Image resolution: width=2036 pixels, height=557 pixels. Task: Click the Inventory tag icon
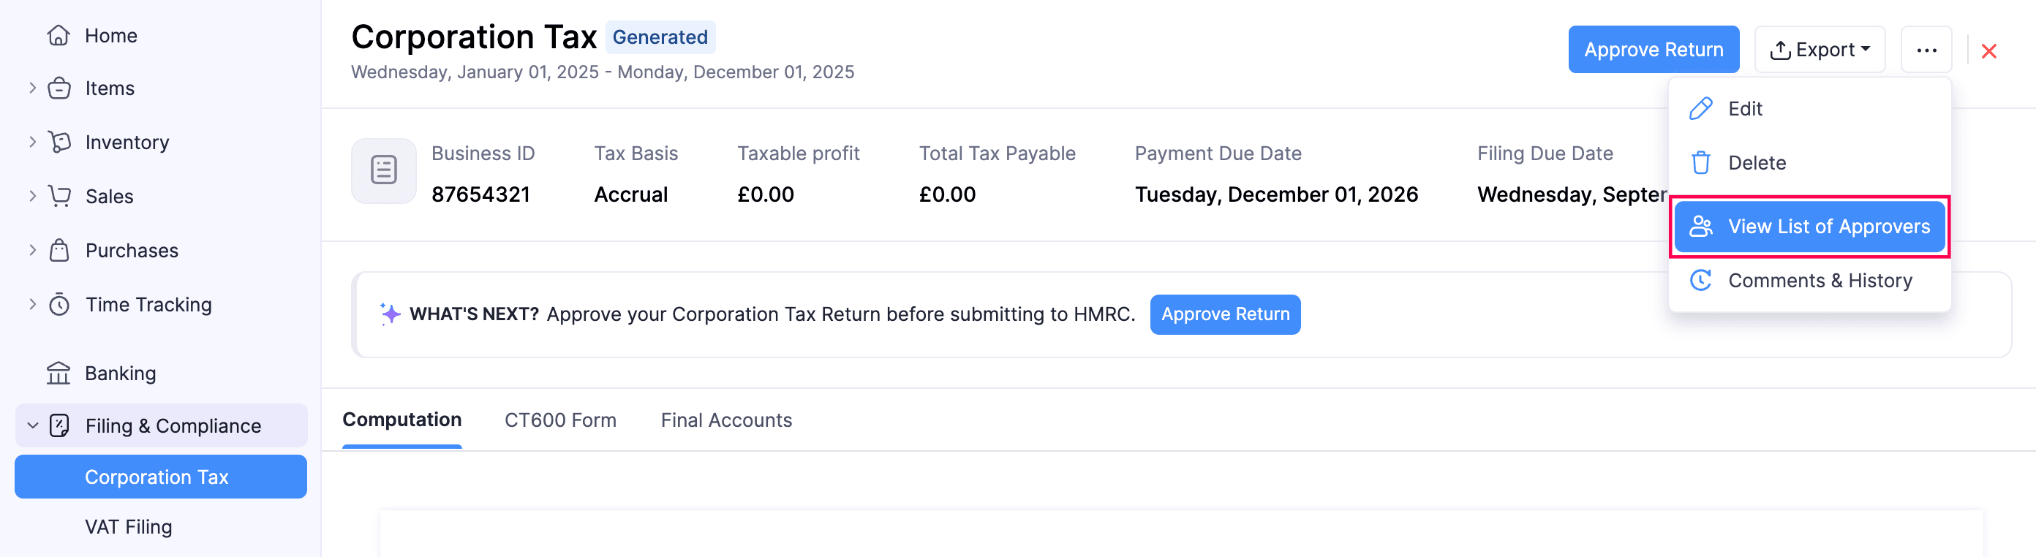(59, 143)
